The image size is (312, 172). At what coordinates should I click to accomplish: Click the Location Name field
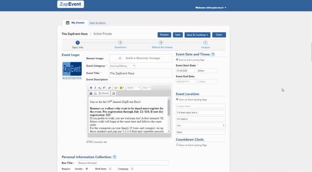coord(201,106)
